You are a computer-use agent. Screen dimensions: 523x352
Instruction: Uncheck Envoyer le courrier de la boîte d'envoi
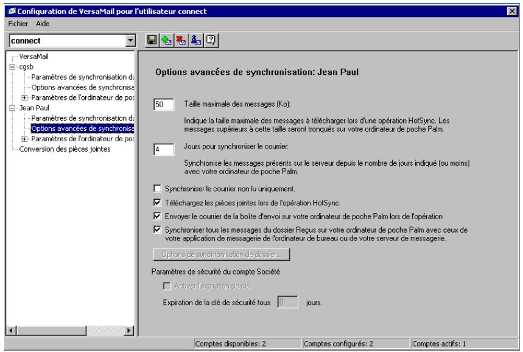157,216
